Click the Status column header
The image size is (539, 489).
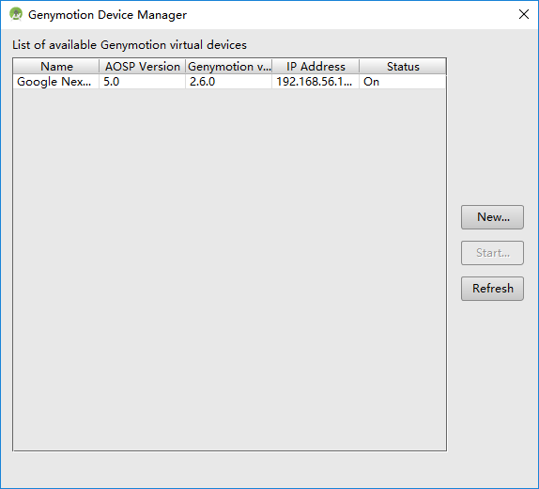403,67
